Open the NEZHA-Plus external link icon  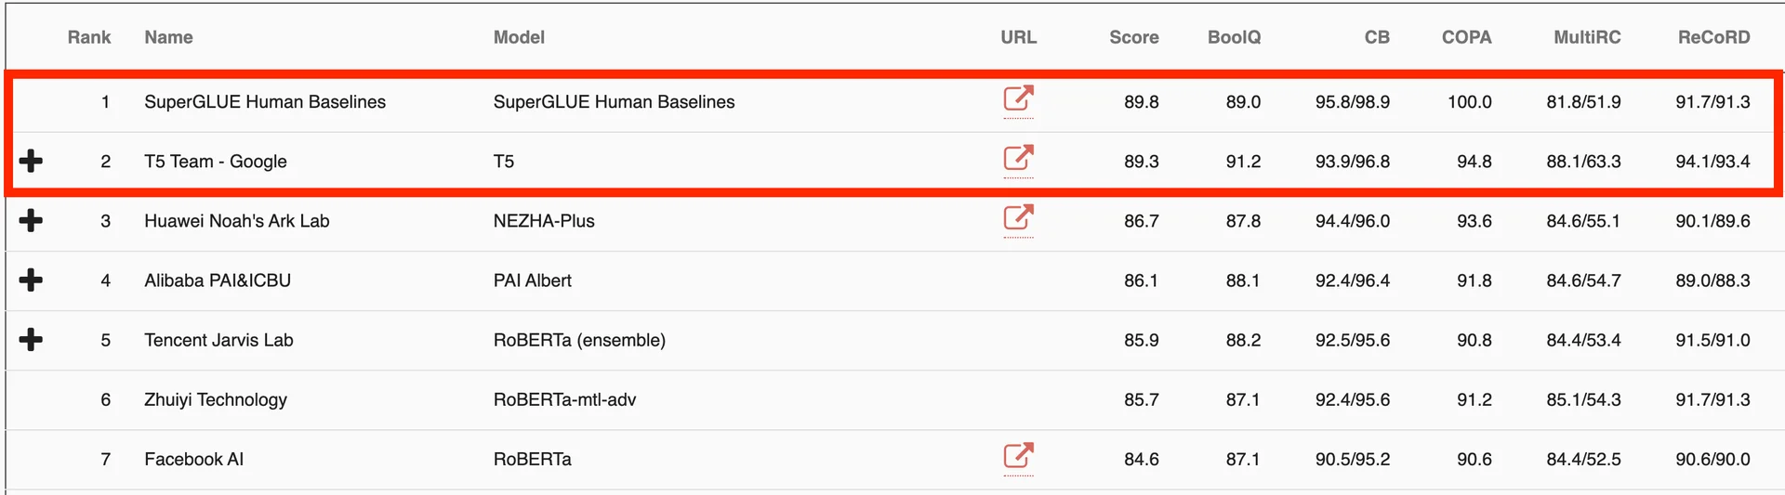pyautogui.click(x=1018, y=217)
